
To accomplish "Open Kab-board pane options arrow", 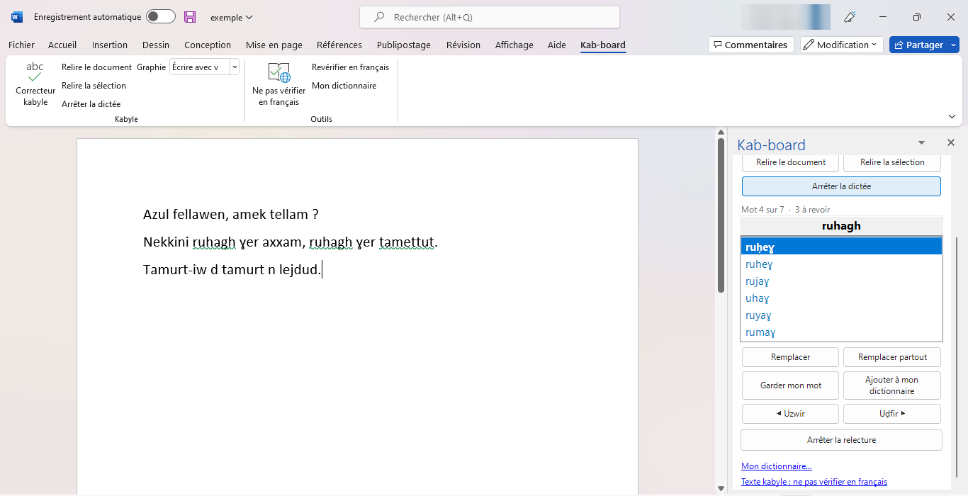I will (921, 142).
